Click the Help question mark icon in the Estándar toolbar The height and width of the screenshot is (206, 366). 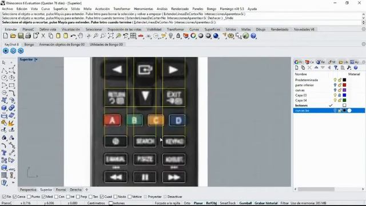click(253, 36)
